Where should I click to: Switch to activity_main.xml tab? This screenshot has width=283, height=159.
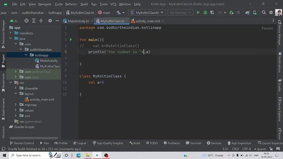[x=148, y=21]
